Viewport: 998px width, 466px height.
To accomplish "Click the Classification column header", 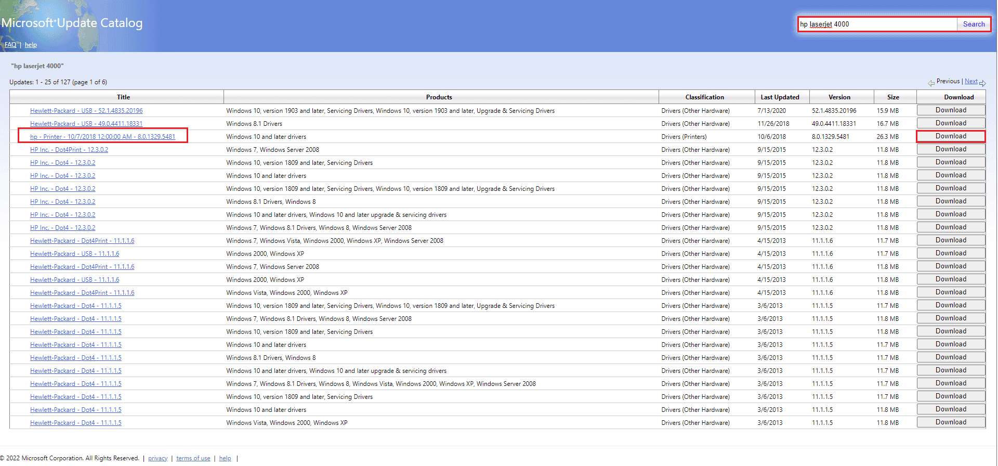I will click(704, 97).
